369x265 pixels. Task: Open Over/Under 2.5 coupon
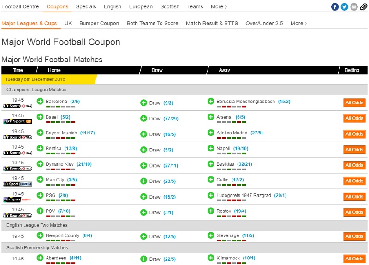(264, 24)
